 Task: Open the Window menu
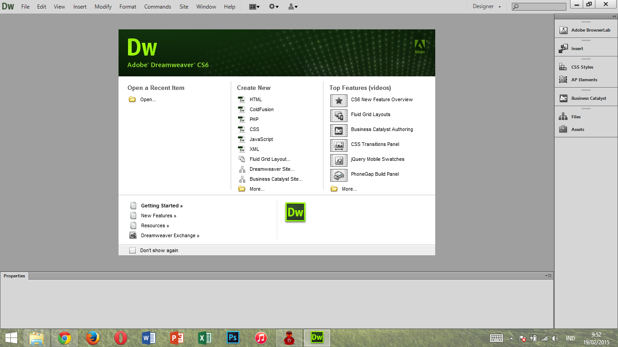pyautogui.click(x=206, y=7)
